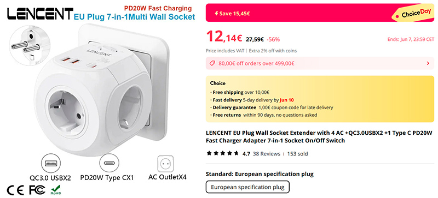Image resolution: width=438 pixels, height=198 pixels.
Task: Click the QC3.0 USB port icon
Action: [50, 164]
